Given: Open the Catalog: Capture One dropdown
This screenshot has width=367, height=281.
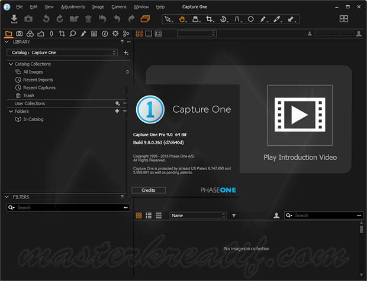Looking at the screenshot, I should click(x=62, y=53).
